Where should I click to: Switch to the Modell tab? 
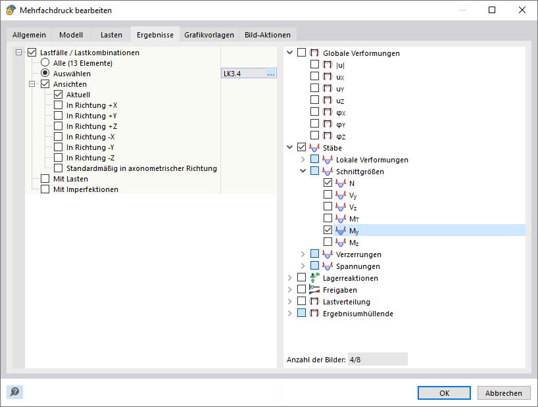coord(71,35)
